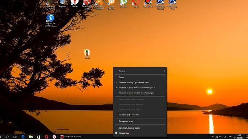Open Параметры with the gear icon
The image size is (248, 139).
(x=140, y=133)
